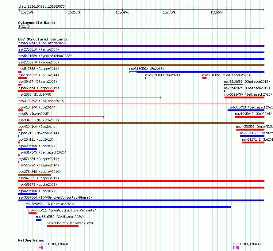The height and width of the screenshot is (251, 273).
Task: Click the black nsv510990 span line
Action: tap(53, 168)
